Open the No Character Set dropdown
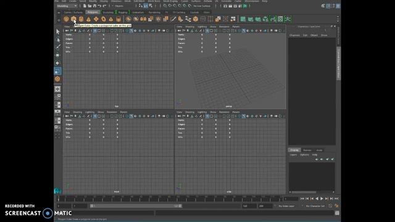The height and width of the screenshot is (222, 395). tap(315, 206)
